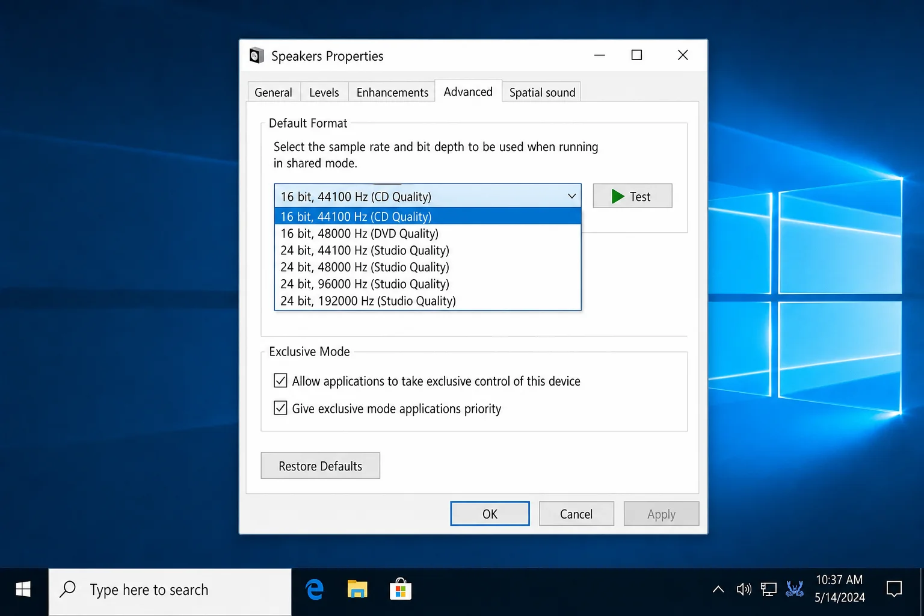Uncheck Give exclusive mode applications priority
This screenshot has width=924, height=616.
[280, 408]
